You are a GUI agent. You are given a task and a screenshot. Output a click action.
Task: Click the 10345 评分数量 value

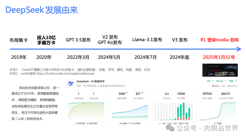181,94
